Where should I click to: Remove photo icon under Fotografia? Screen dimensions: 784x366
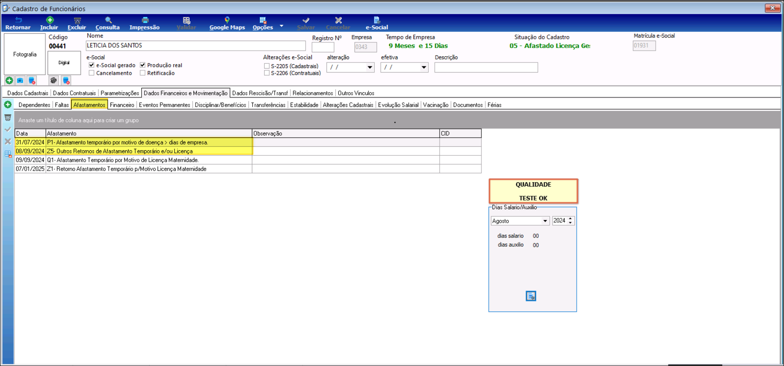(31, 80)
